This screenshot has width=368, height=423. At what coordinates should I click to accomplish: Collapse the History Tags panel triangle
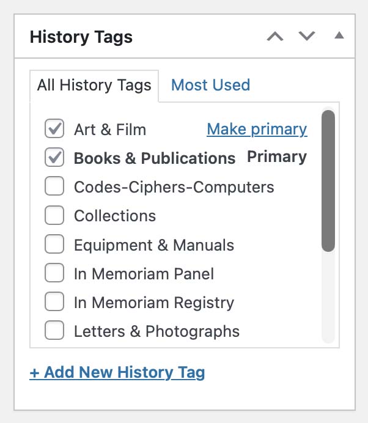[x=339, y=36]
